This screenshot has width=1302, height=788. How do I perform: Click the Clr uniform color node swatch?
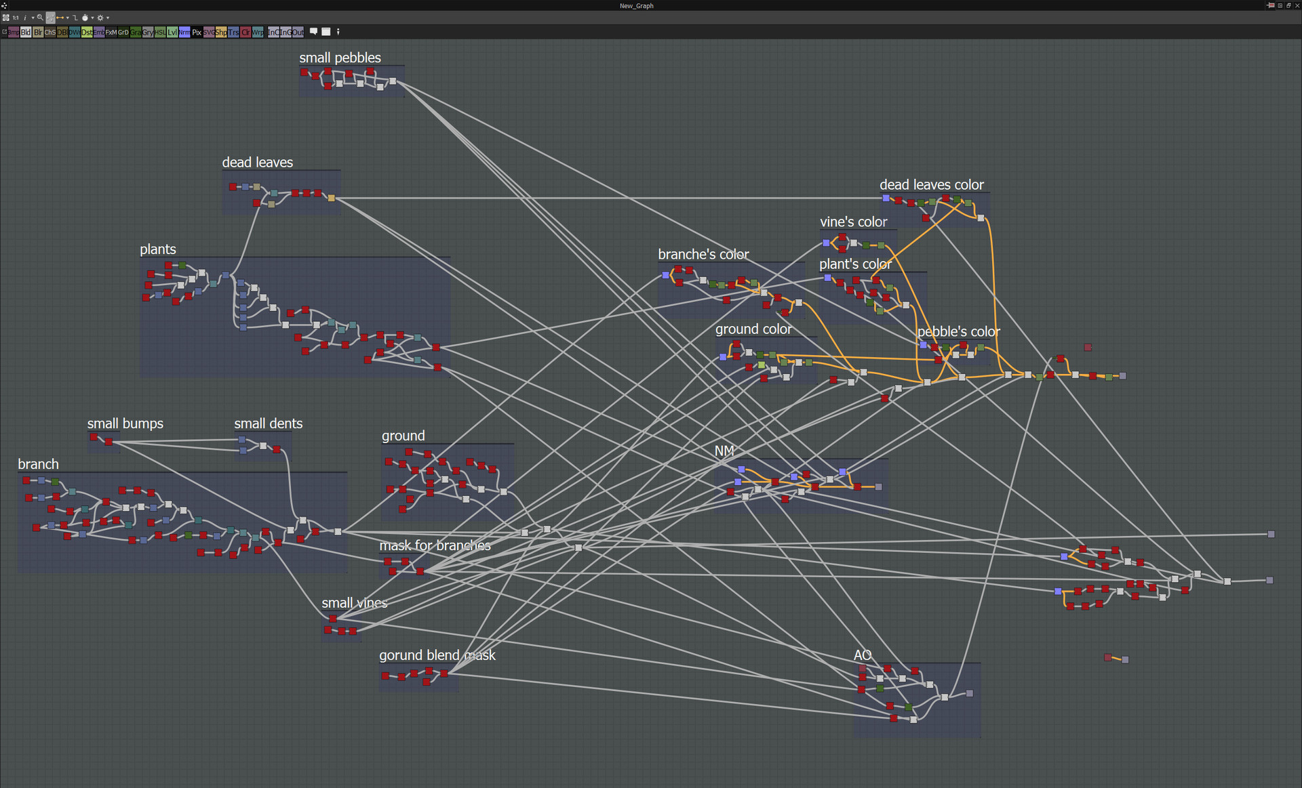(245, 32)
